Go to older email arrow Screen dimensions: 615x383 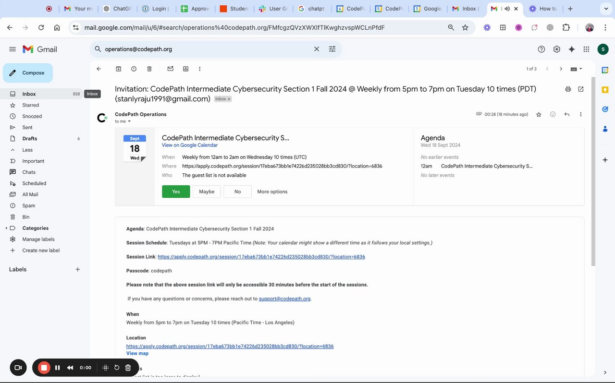[561, 69]
